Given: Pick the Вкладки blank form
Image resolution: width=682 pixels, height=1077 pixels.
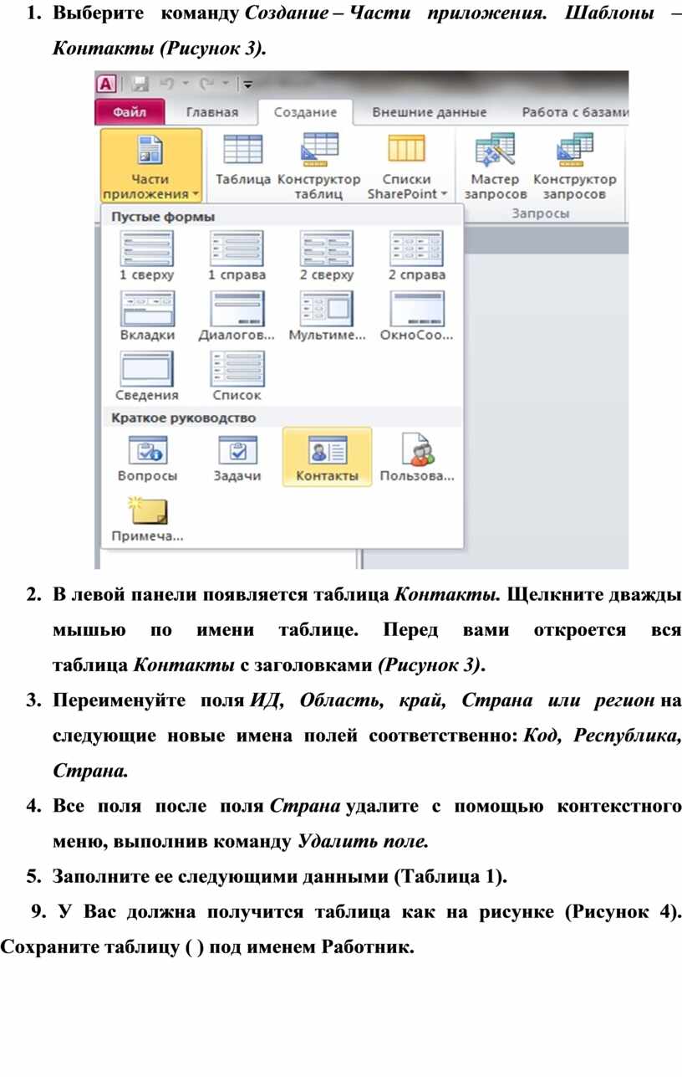Looking at the screenshot, I should tap(148, 315).
